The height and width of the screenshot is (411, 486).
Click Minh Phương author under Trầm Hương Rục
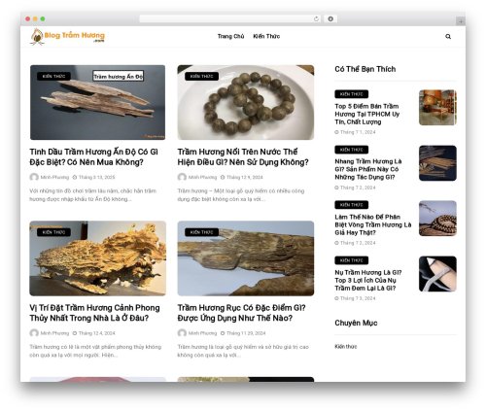202,333
